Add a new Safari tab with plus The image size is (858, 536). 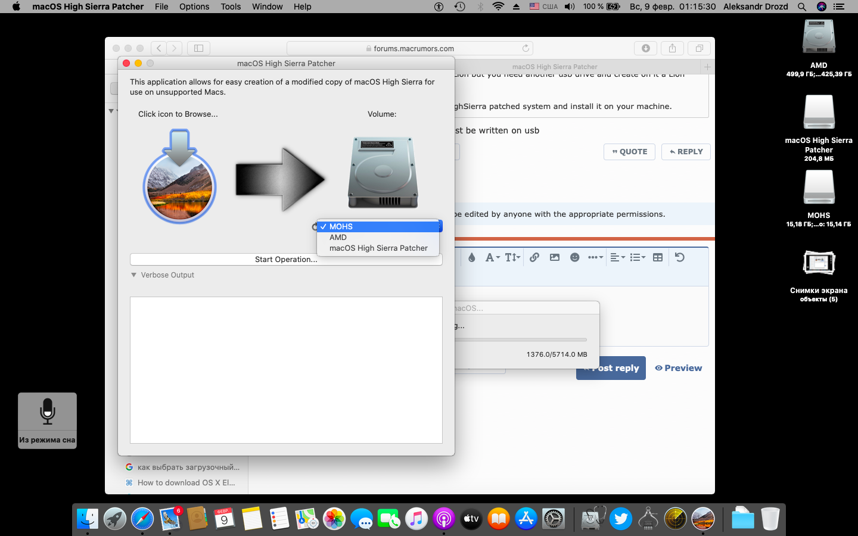(707, 67)
